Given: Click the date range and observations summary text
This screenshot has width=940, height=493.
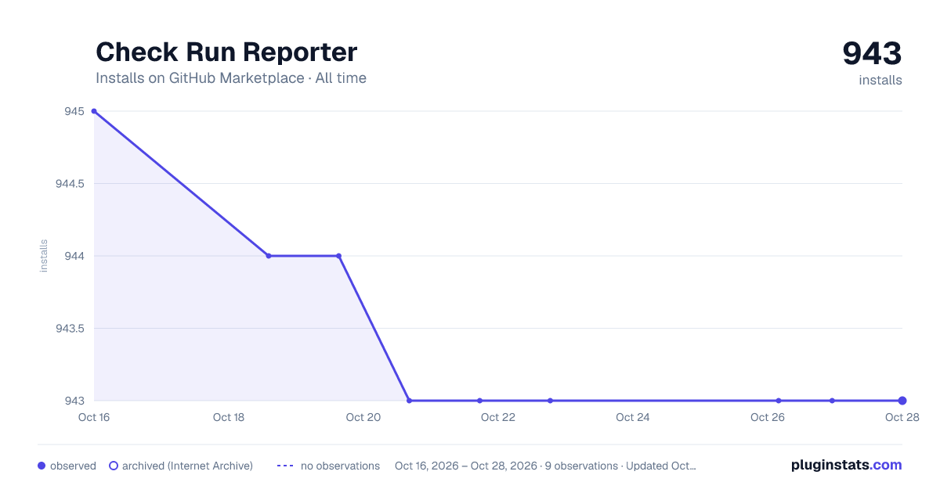Looking at the screenshot, I should coord(545,466).
